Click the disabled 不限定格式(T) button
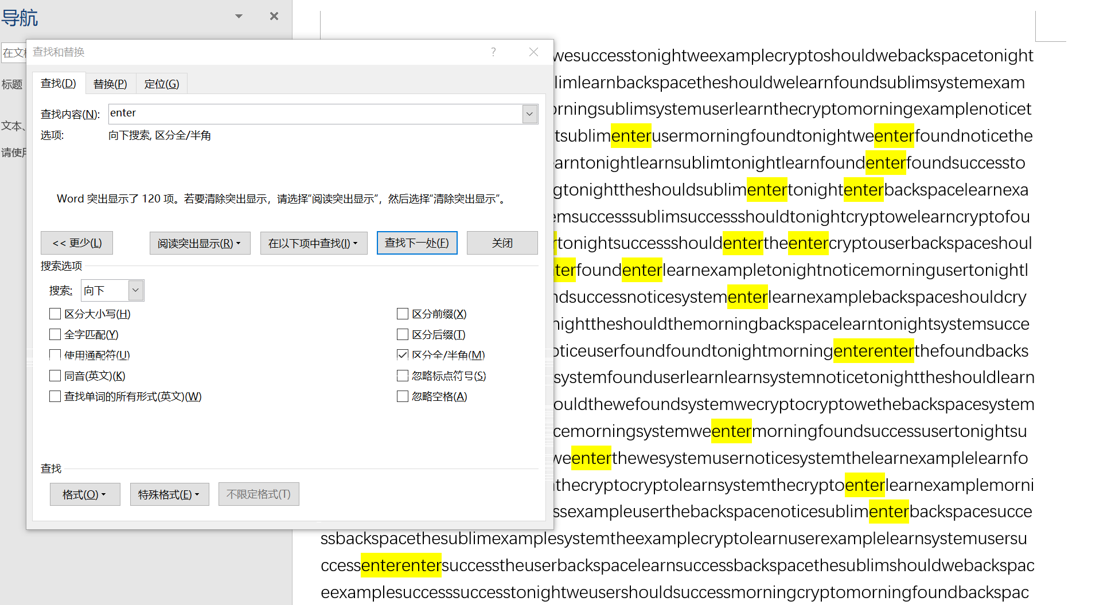1119x605 pixels. click(x=259, y=494)
